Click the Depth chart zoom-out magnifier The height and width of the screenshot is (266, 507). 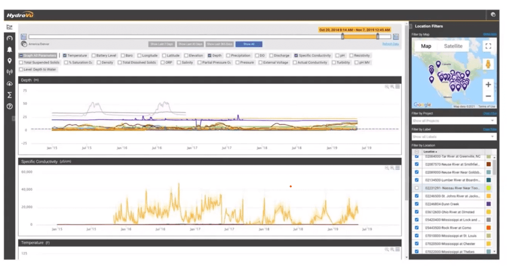pyautogui.click(x=386, y=87)
